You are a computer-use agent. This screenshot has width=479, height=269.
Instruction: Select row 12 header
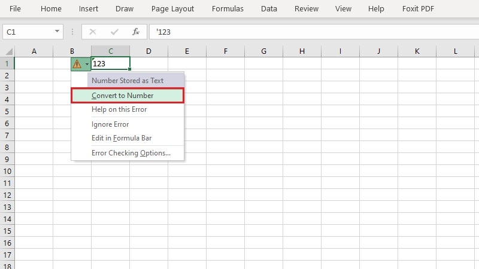pyautogui.click(x=7, y=195)
